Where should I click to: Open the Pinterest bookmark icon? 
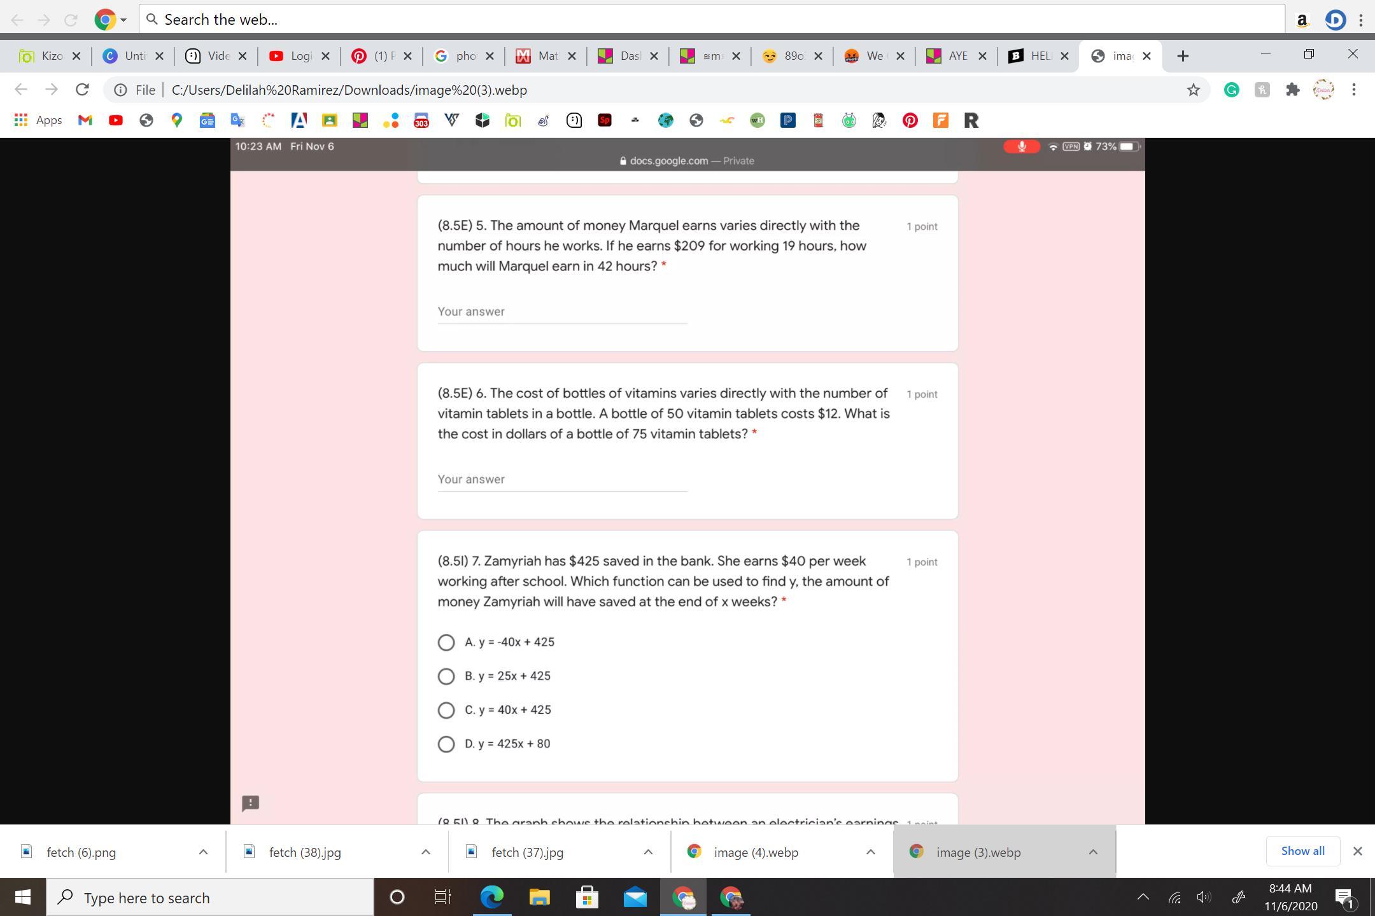click(910, 120)
